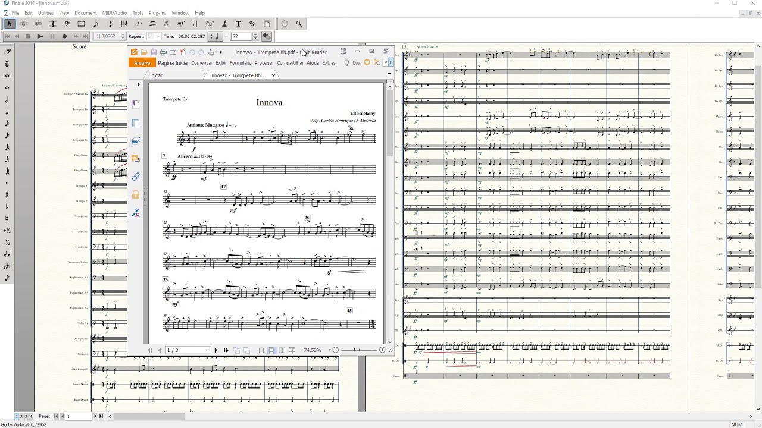Open the Foxit Bookmarks panel icon
The height and width of the screenshot is (428, 762).
point(136,105)
